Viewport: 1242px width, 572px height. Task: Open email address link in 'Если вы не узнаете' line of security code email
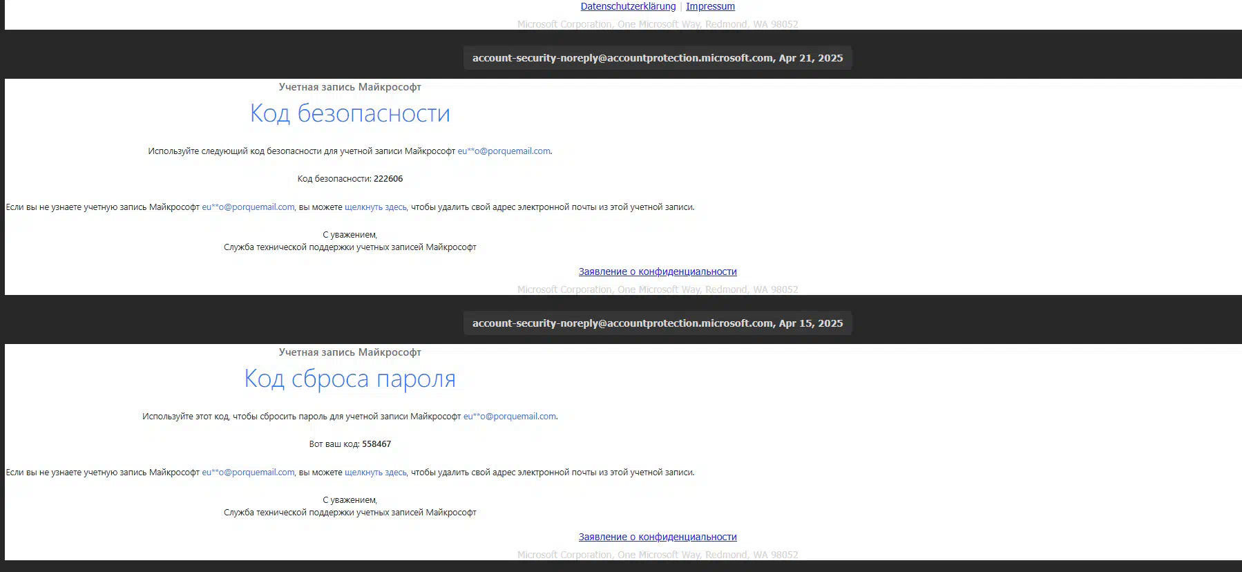pos(248,207)
